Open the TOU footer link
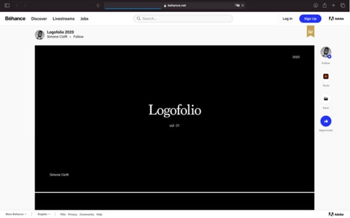 coord(63,215)
